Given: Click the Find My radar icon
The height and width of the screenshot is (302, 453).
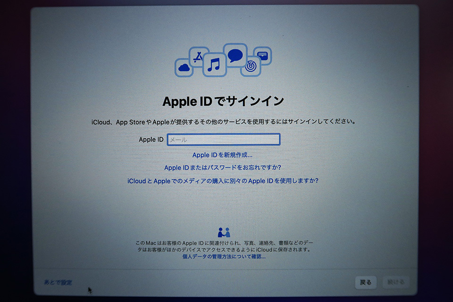Looking at the screenshot, I should pos(251,67).
